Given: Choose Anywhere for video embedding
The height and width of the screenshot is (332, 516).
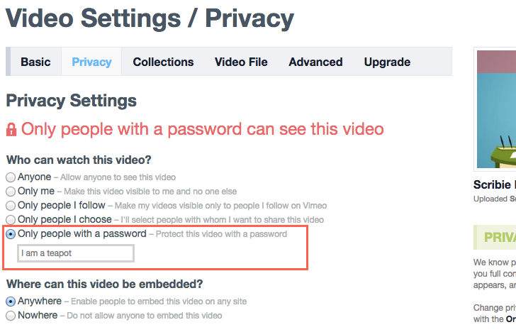Looking at the screenshot, I should tap(11, 301).
